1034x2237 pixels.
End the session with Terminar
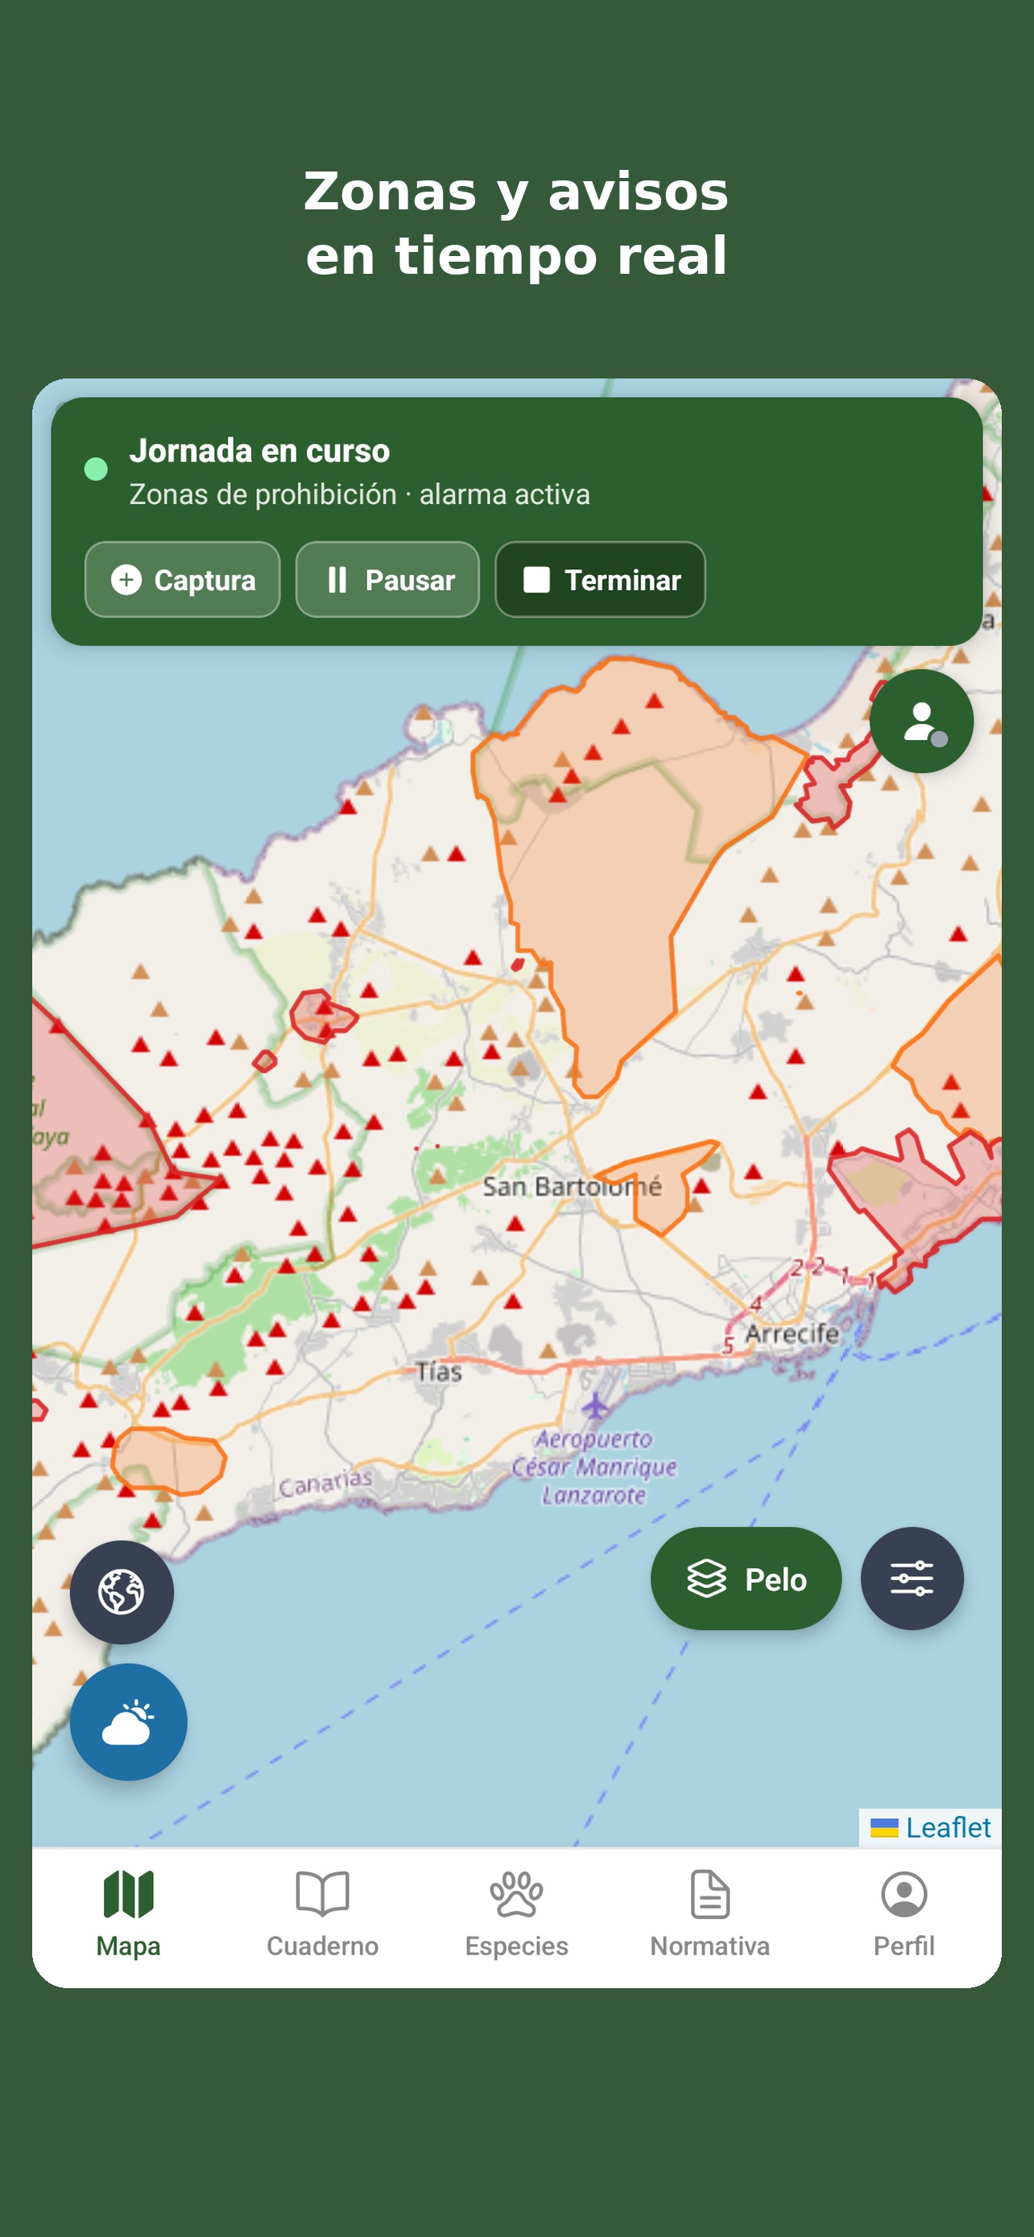[600, 579]
